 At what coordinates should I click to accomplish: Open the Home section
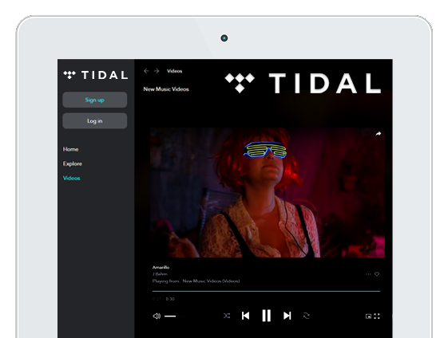(70, 149)
